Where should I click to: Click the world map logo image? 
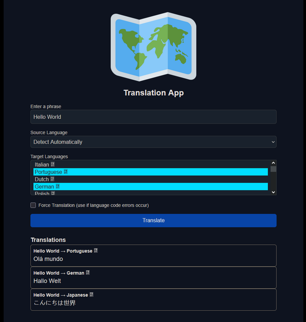click(153, 47)
